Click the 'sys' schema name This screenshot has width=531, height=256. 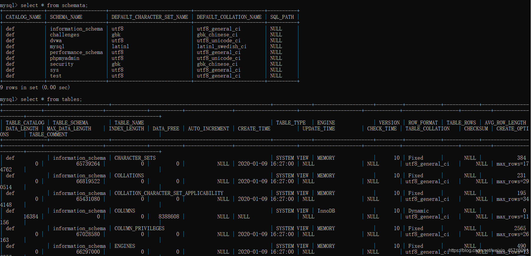pyautogui.click(x=54, y=70)
